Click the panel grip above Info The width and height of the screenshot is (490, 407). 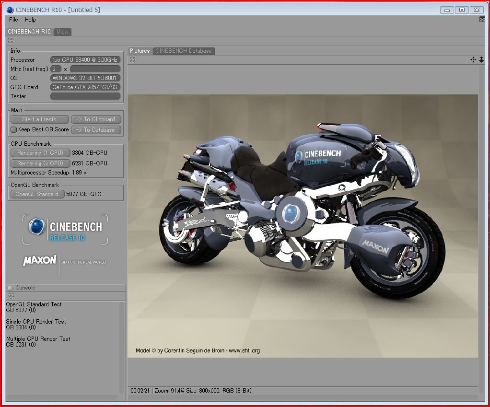(x=11, y=41)
